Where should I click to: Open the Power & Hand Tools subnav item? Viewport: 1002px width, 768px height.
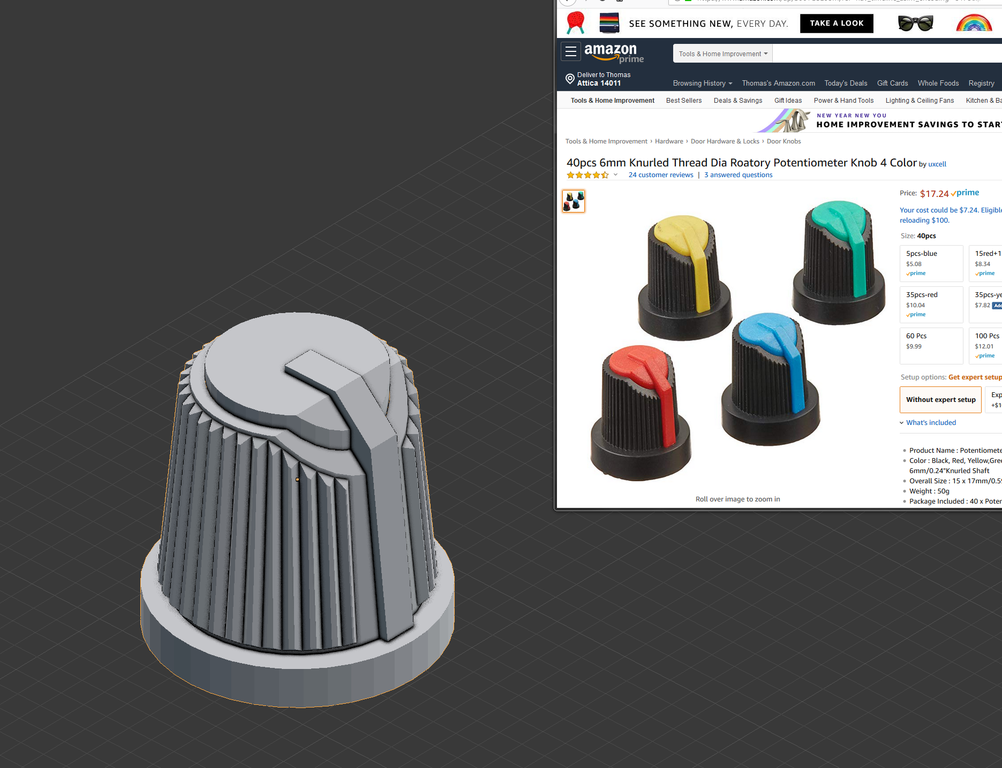pos(843,100)
